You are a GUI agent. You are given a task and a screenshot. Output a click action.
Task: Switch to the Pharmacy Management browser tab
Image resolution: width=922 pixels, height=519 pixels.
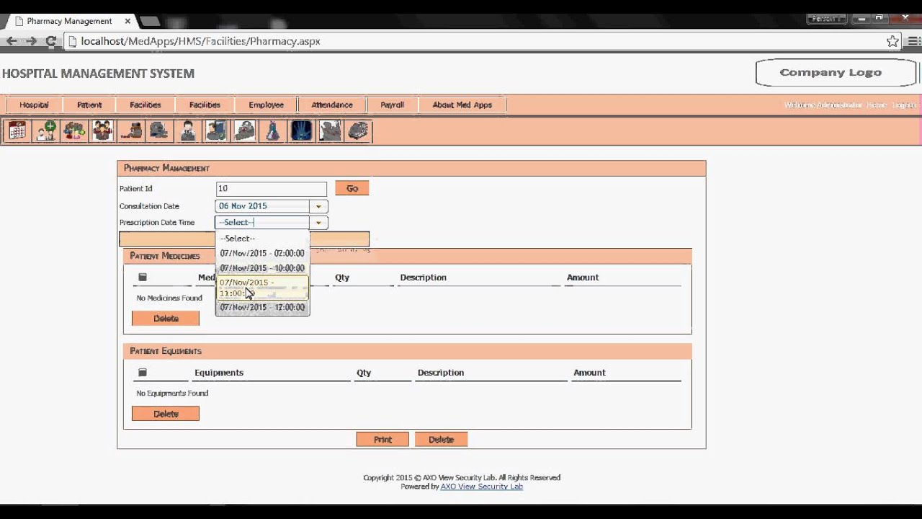pyautogui.click(x=69, y=21)
